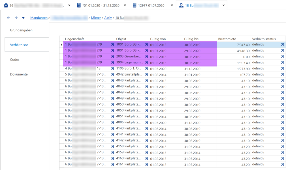The image size is (286, 170).
Task: Open the object link icon beside 2003 Gewerber...
Action: coord(146,57)
